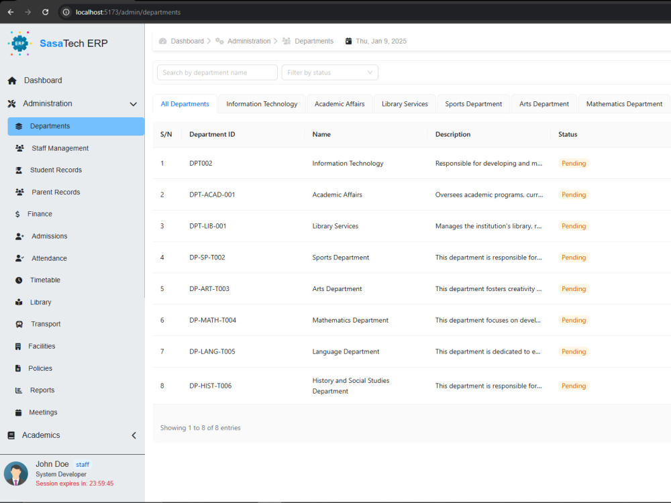Click the Staff Management people icon
The height and width of the screenshot is (503, 671).
tap(19, 148)
